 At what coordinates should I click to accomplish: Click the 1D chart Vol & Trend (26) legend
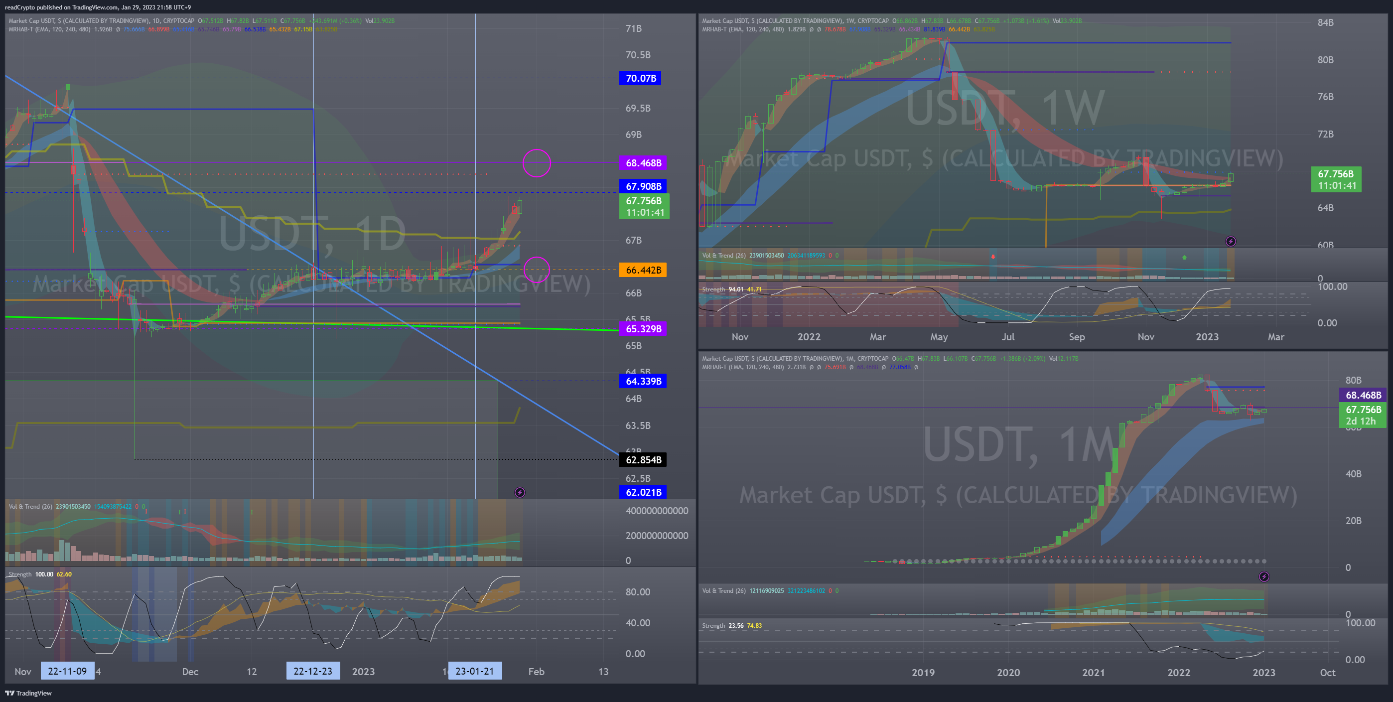point(30,507)
